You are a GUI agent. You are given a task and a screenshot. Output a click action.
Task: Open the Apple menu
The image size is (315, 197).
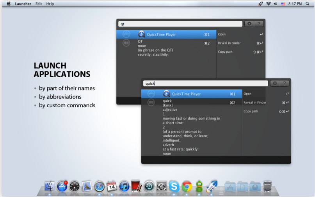[9, 4]
